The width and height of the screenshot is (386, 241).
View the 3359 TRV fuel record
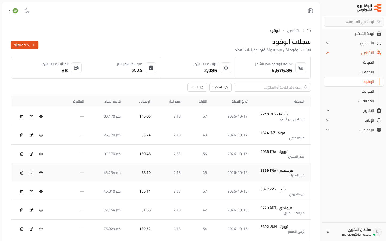(41, 173)
